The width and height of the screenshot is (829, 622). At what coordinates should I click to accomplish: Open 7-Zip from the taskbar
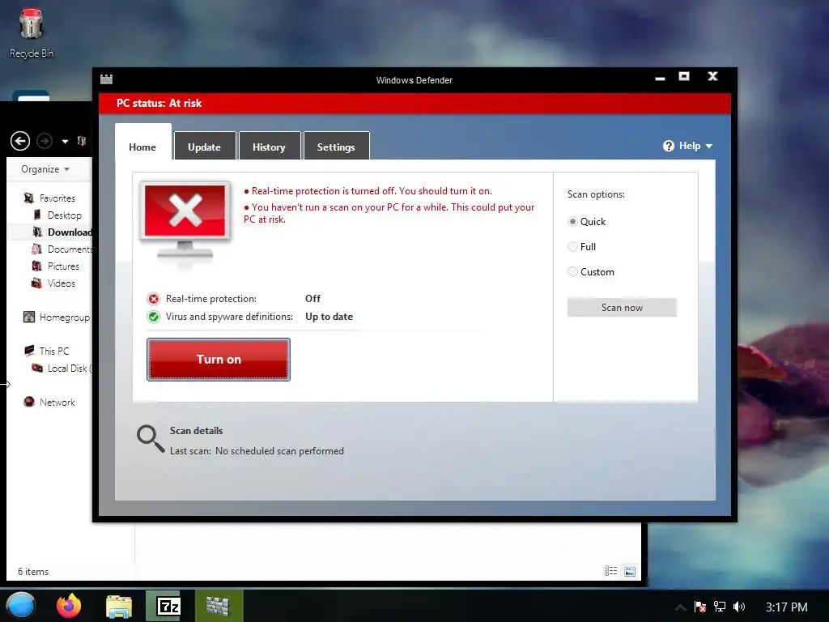tap(168, 606)
